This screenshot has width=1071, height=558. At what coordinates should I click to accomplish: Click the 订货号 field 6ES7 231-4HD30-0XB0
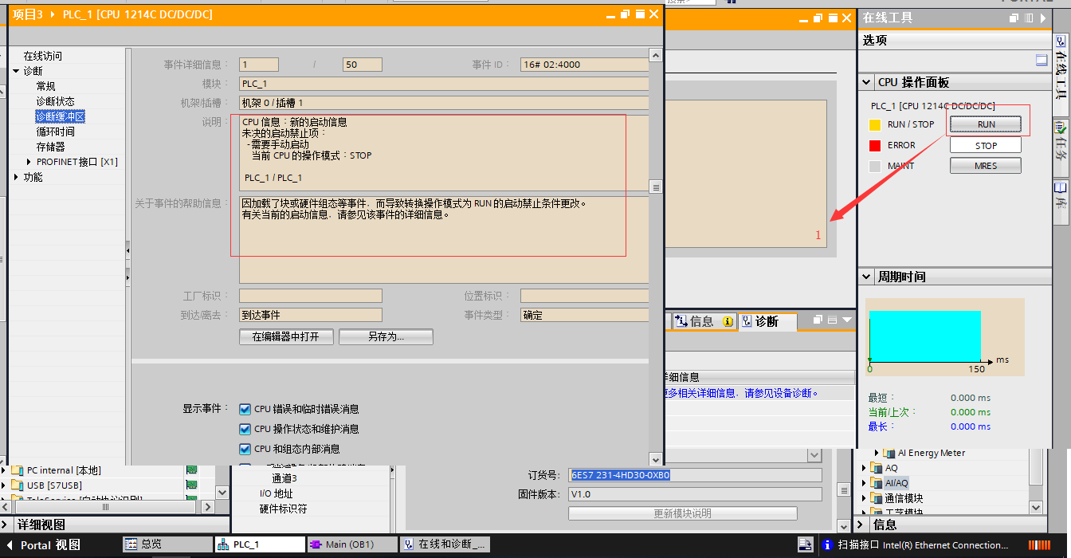[695, 475]
